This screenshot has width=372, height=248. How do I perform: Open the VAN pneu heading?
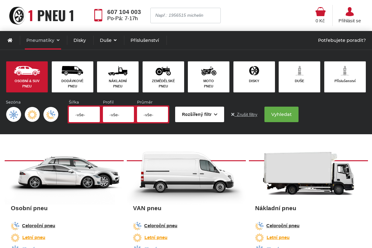(147, 208)
